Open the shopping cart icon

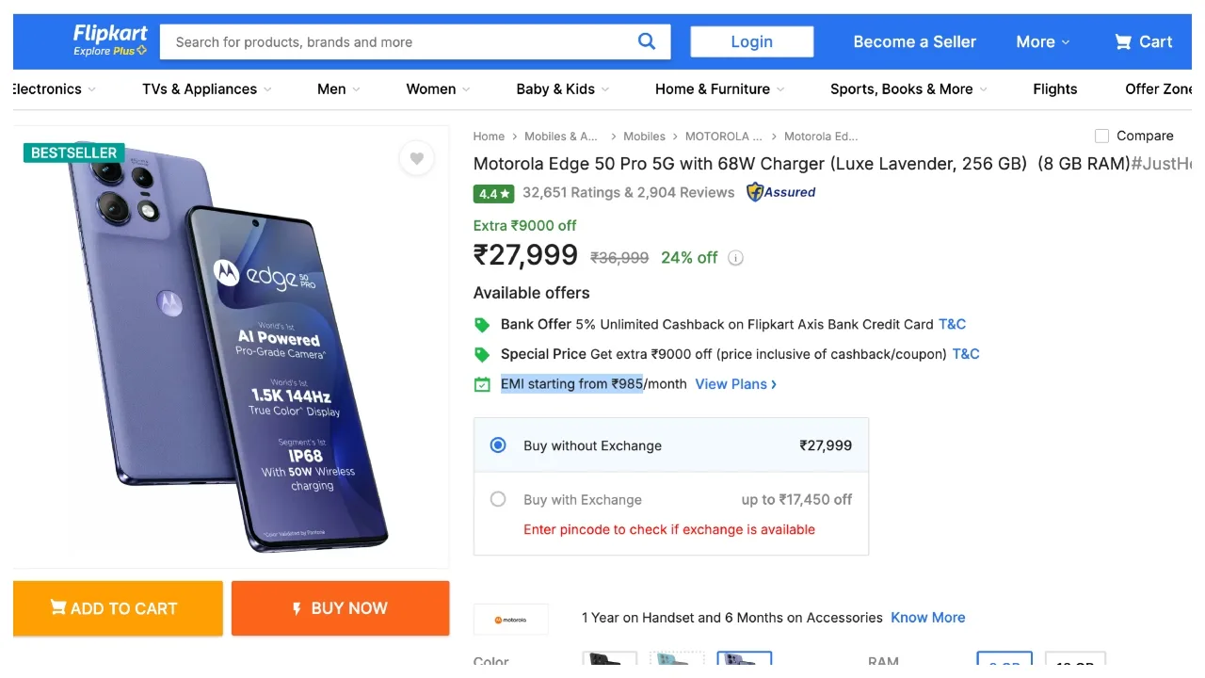tap(1123, 41)
